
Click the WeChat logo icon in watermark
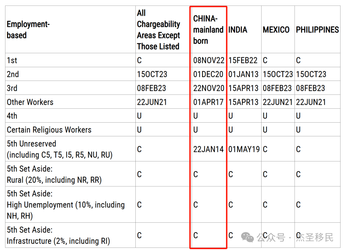pos(247,237)
